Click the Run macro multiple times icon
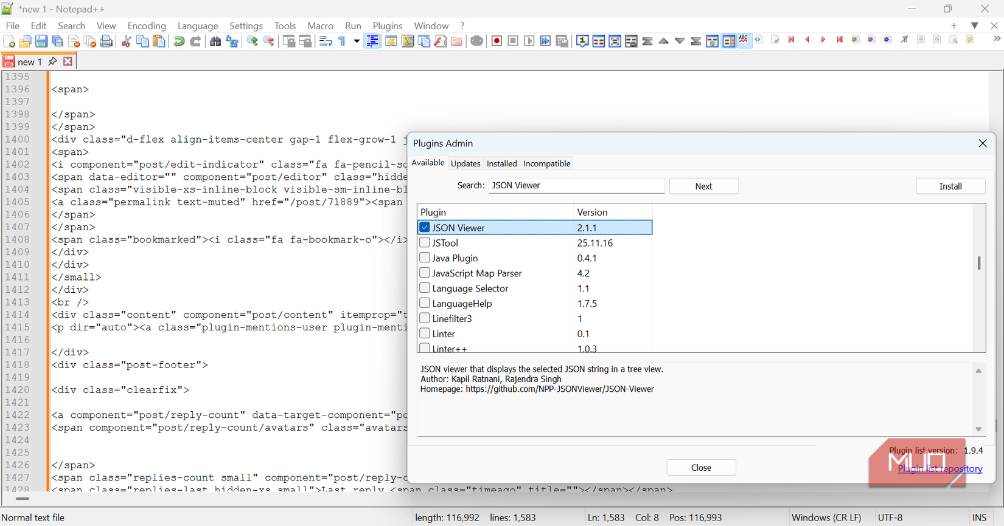Viewport: 1004px width, 526px height. point(546,41)
